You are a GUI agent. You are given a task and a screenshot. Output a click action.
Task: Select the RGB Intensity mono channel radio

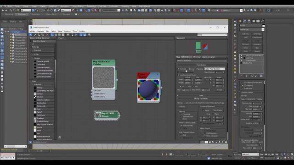click(x=181, y=126)
